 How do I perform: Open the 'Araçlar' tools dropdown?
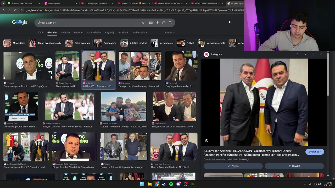[x=169, y=33]
